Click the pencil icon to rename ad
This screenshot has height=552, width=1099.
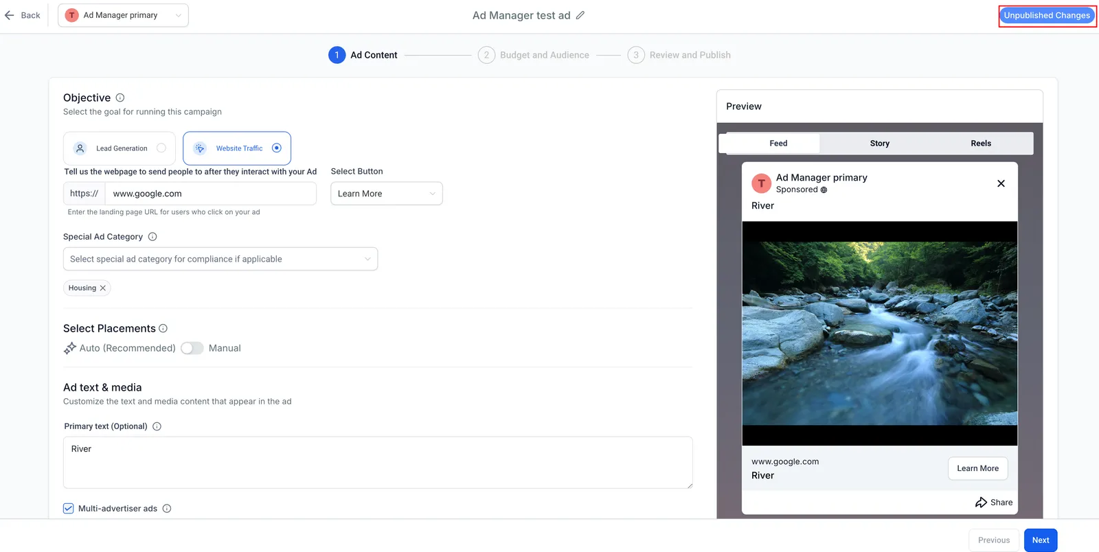(x=580, y=15)
